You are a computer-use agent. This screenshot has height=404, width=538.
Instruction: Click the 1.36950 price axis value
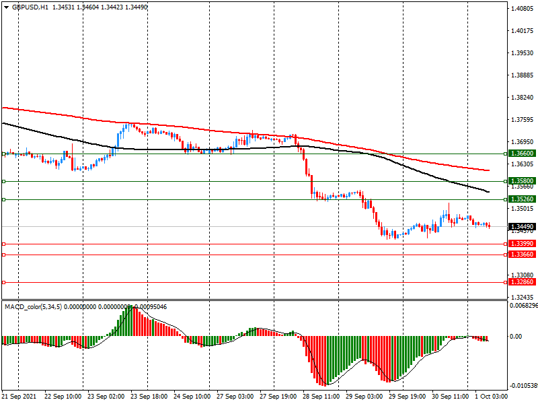(523, 142)
